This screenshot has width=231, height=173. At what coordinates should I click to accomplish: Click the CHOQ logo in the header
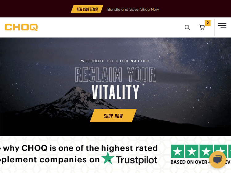pos(21,27)
